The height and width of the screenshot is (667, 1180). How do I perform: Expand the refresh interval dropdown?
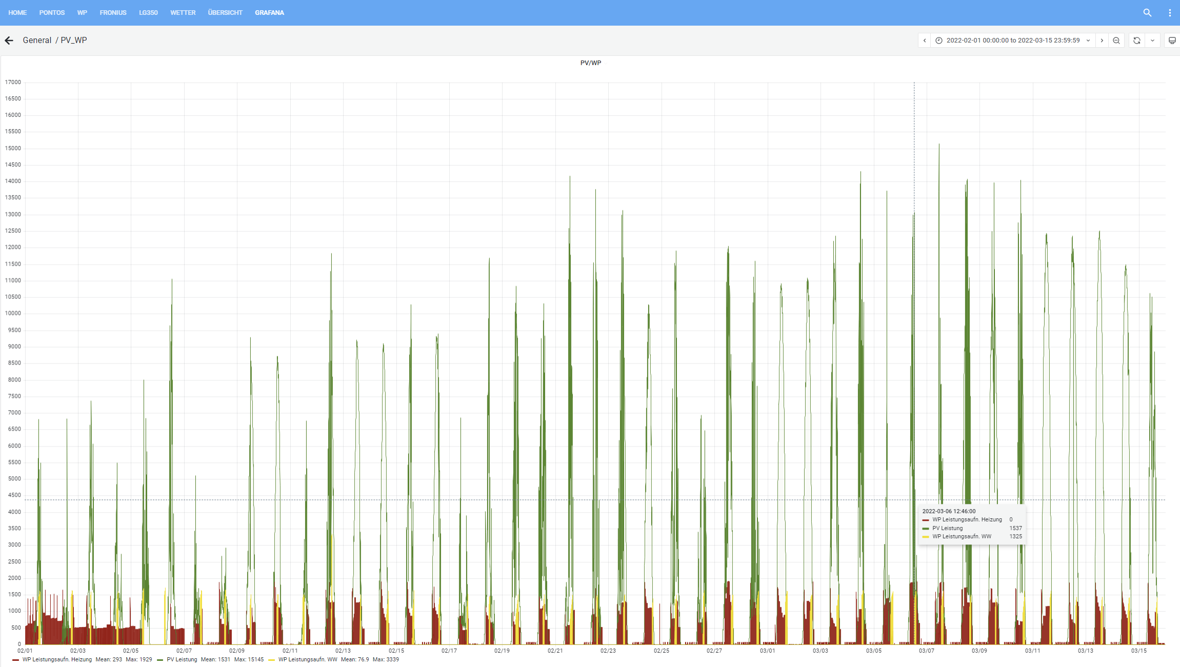(1152, 41)
